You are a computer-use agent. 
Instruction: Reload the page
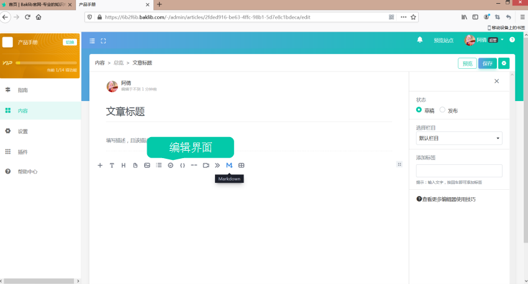[x=27, y=17]
